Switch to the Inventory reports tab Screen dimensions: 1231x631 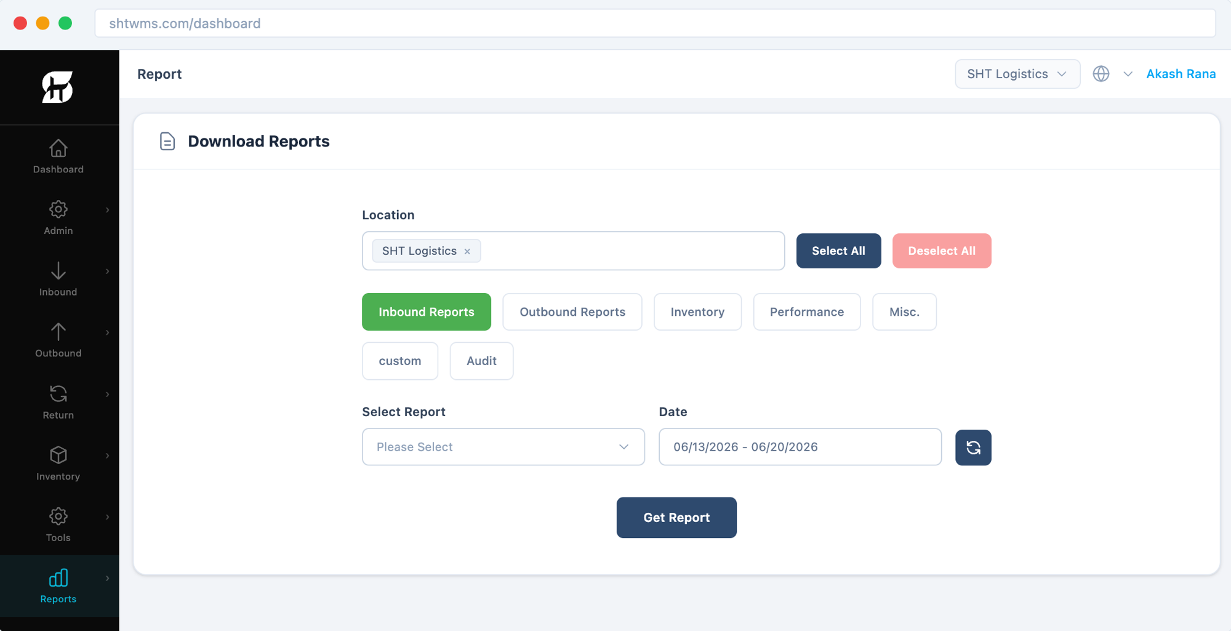(x=697, y=312)
